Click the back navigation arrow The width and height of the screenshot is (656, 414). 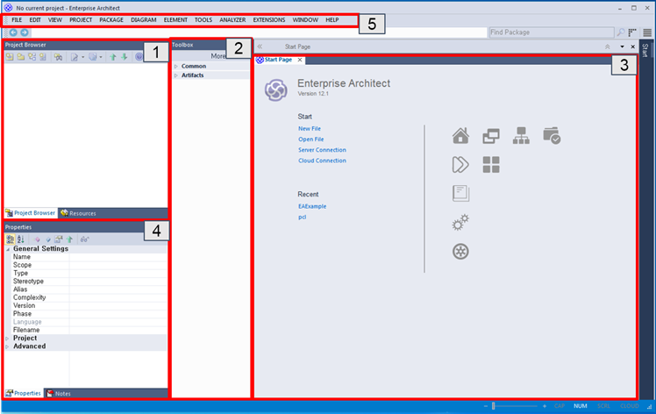[13, 32]
